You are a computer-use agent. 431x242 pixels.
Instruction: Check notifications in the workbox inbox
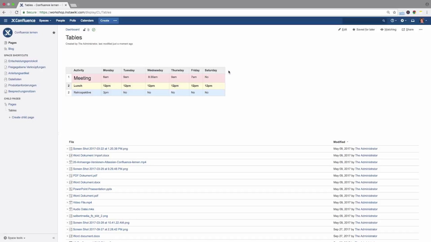(413, 21)
